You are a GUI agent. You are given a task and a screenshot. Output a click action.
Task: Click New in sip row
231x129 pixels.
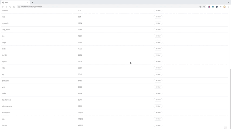[158, 74]
